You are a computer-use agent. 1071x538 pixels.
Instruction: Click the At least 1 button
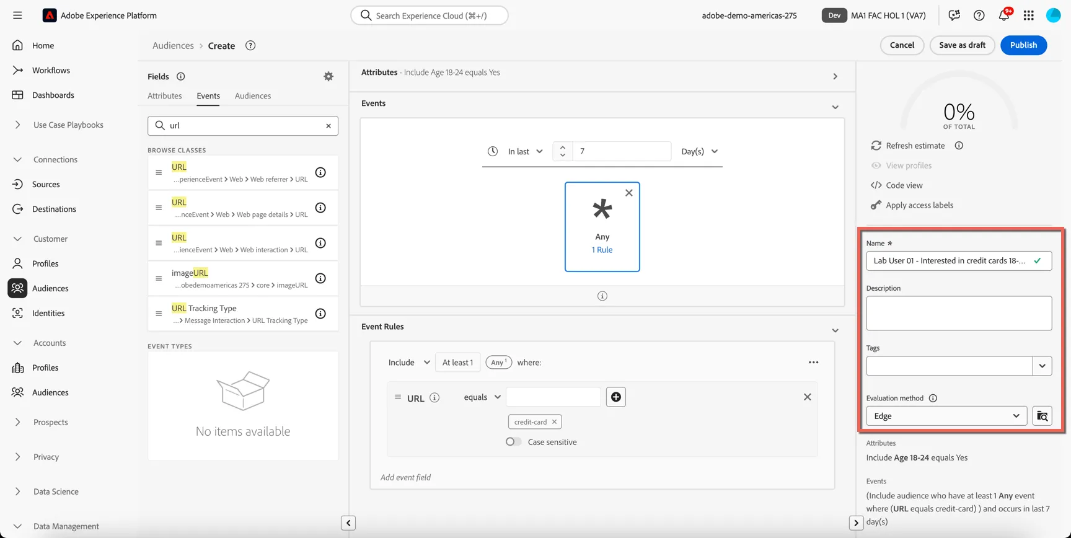pyautogui.click(x=457, y=363)
